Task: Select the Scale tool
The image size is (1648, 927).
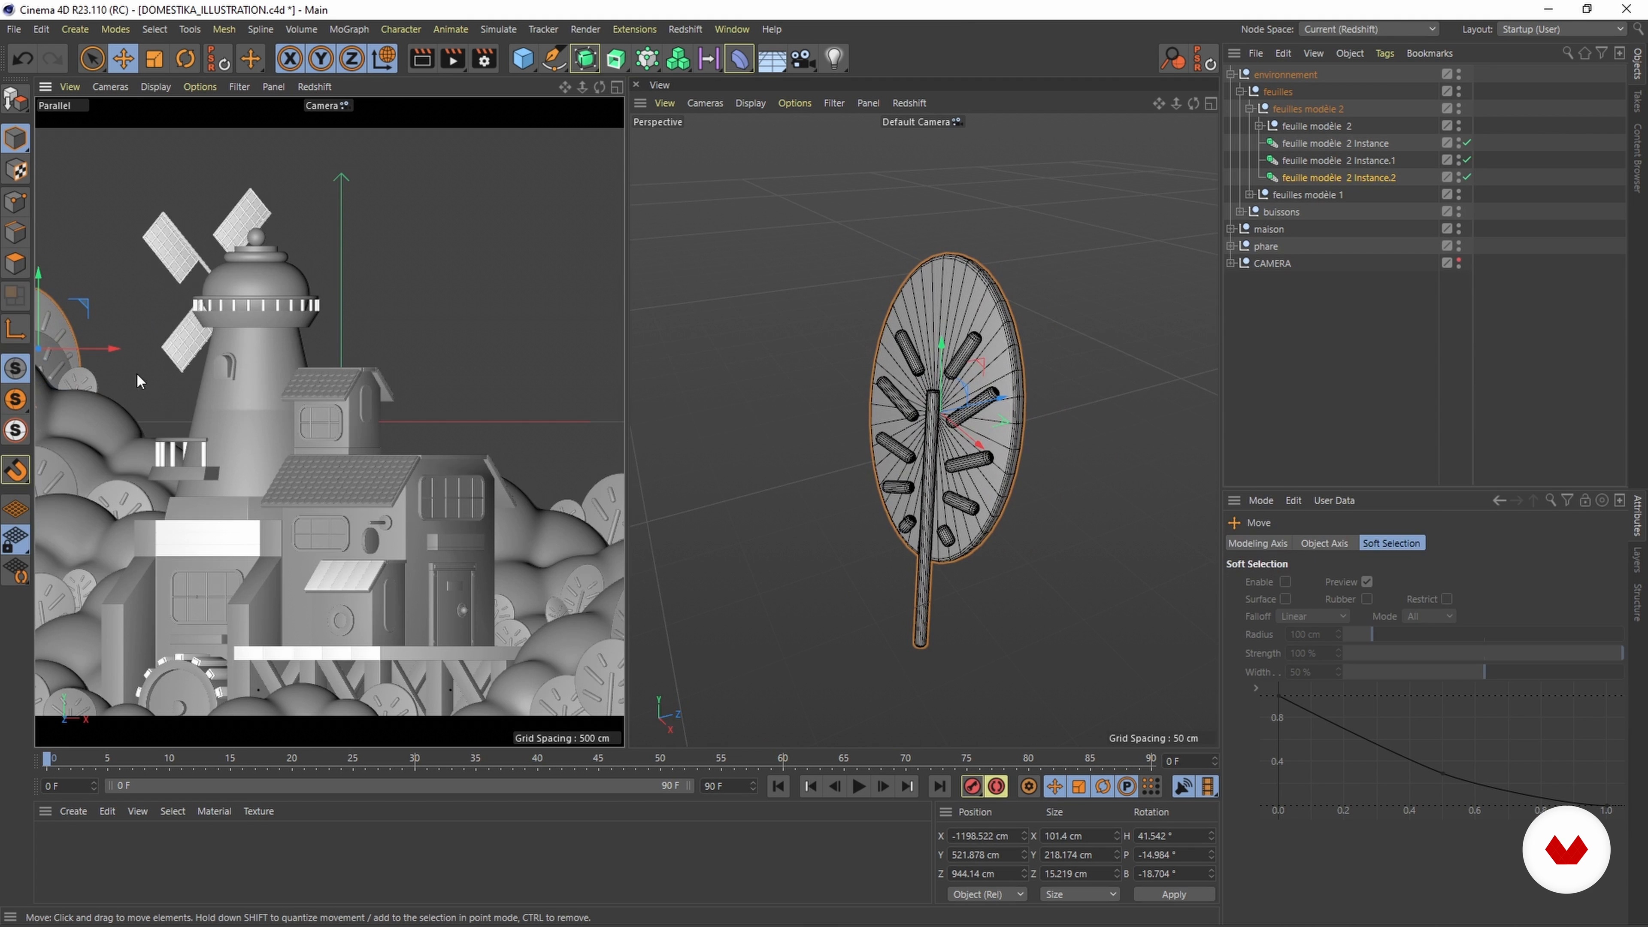Action: coord(154,59)
